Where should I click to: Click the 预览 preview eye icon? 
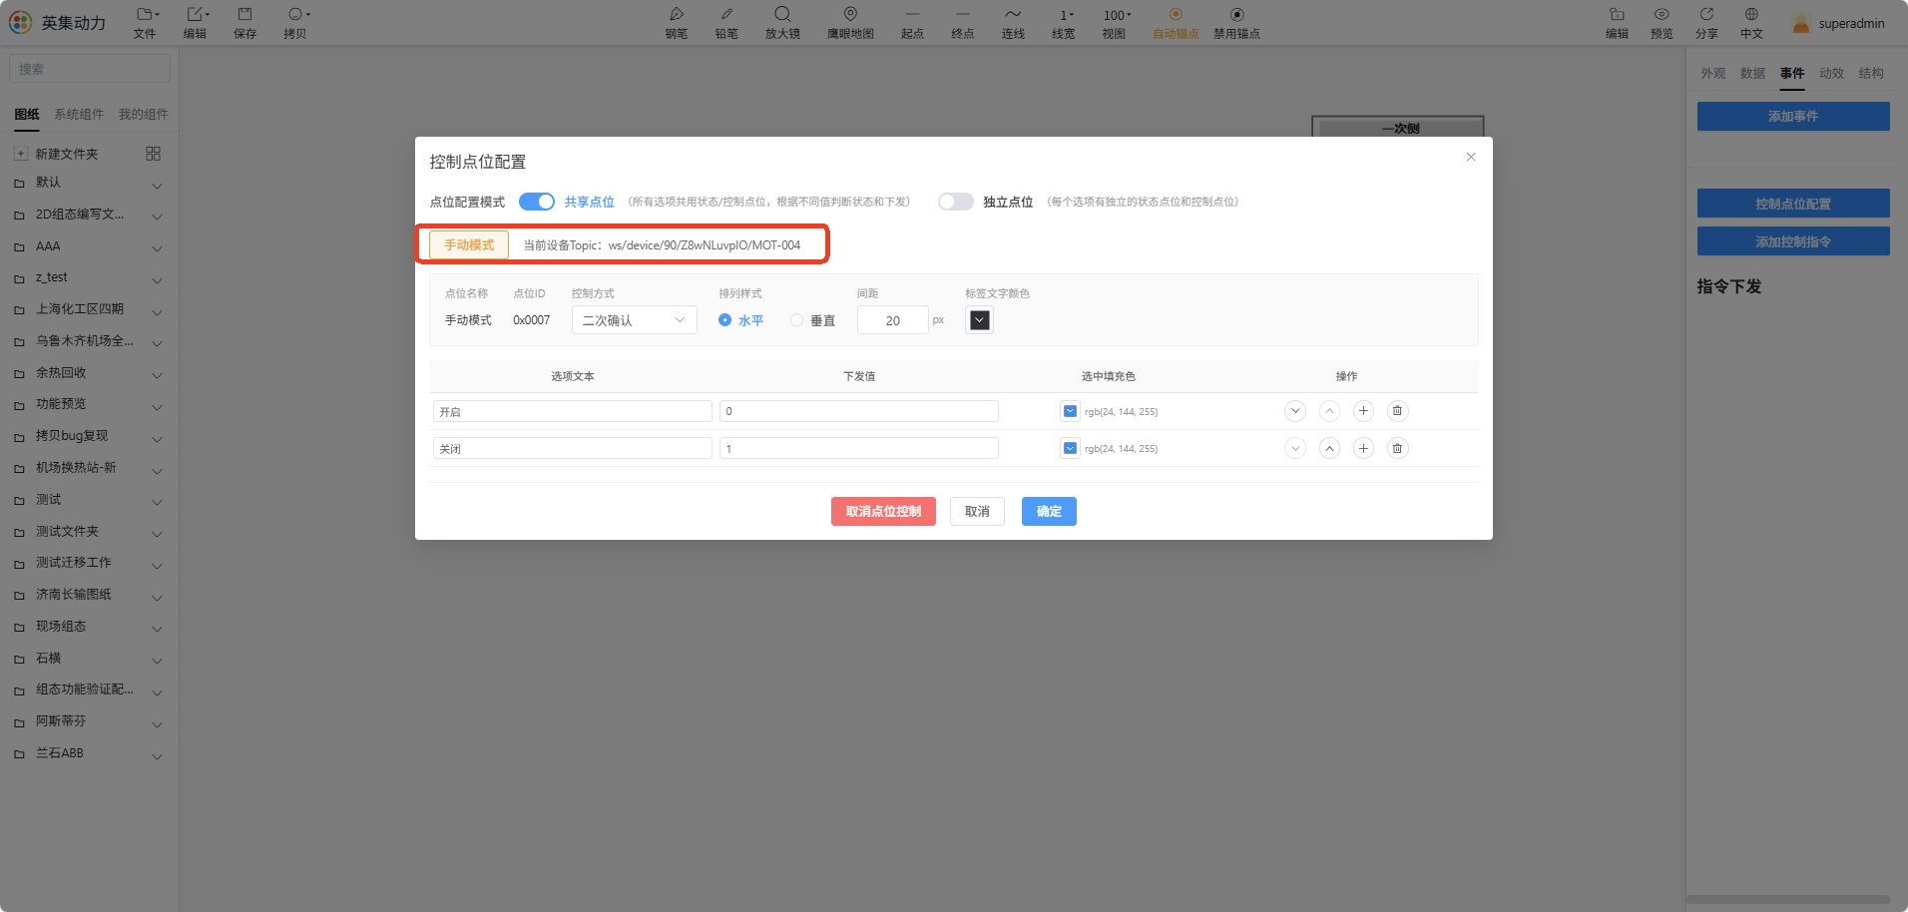[1662, 23]
